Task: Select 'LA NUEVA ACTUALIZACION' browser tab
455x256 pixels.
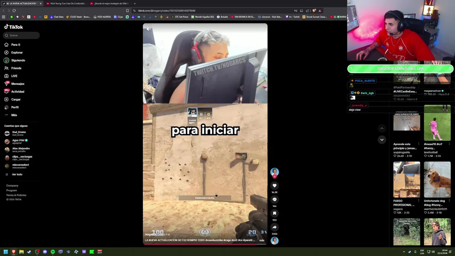Action: tap(22, 4)
